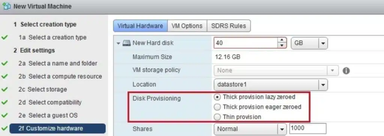Click the checkmark beside Select a guest OS

tap(4, 115)
